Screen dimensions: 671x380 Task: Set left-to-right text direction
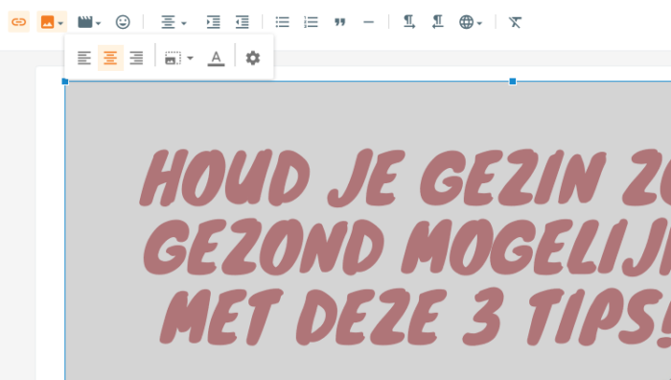409,22
